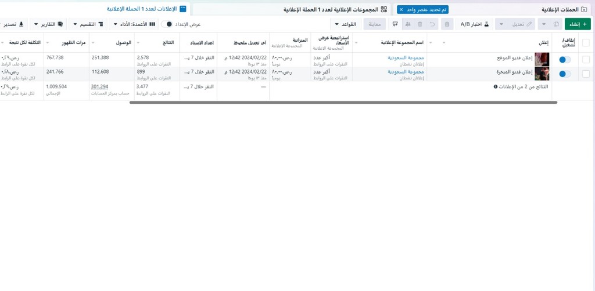
Task: Turn off the إعلان فديو الموقع toggle
Action: [x=565, y=59]
